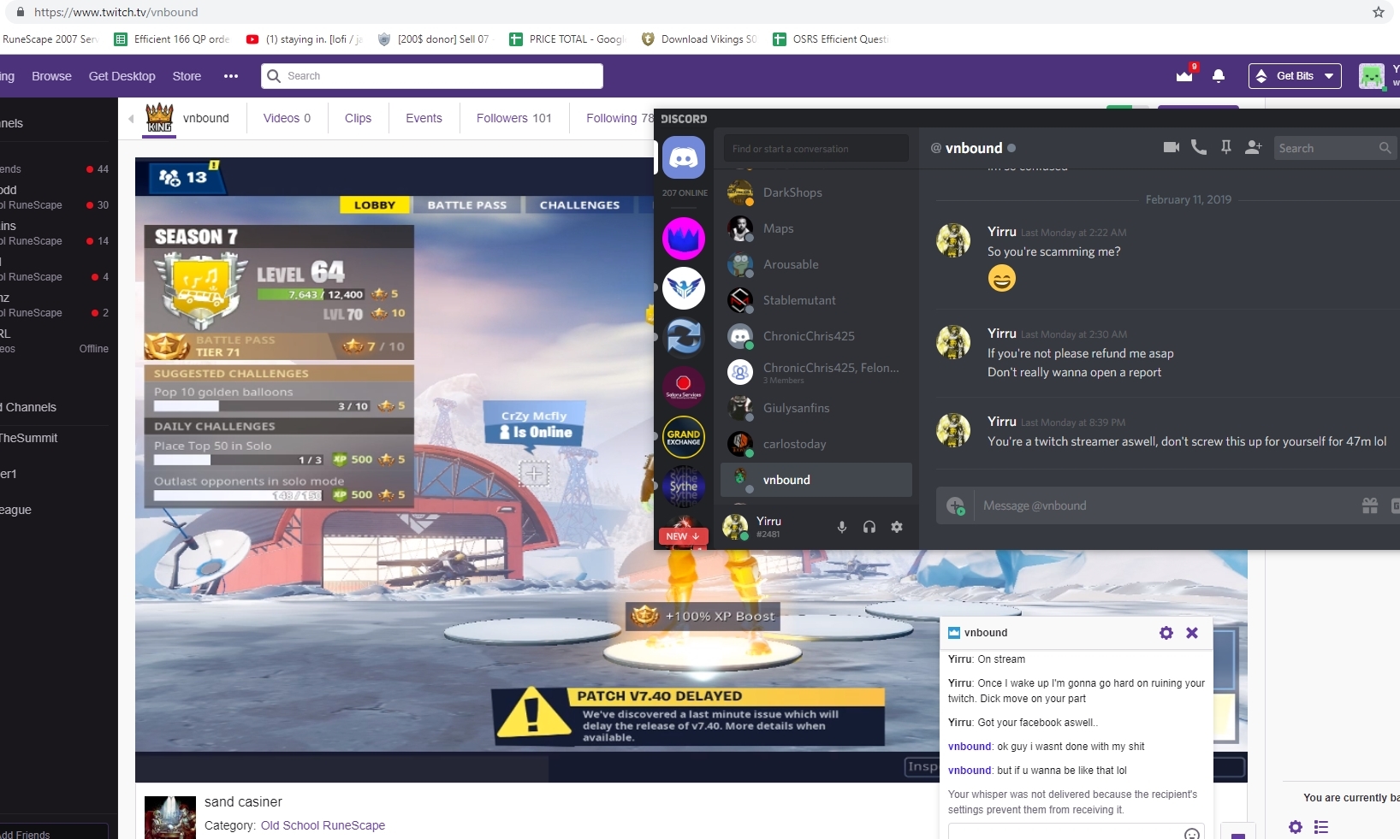Open Videos tab on vnbound channel
Viewport: 1400px width, 839px height.
click(x=287, y=118)
